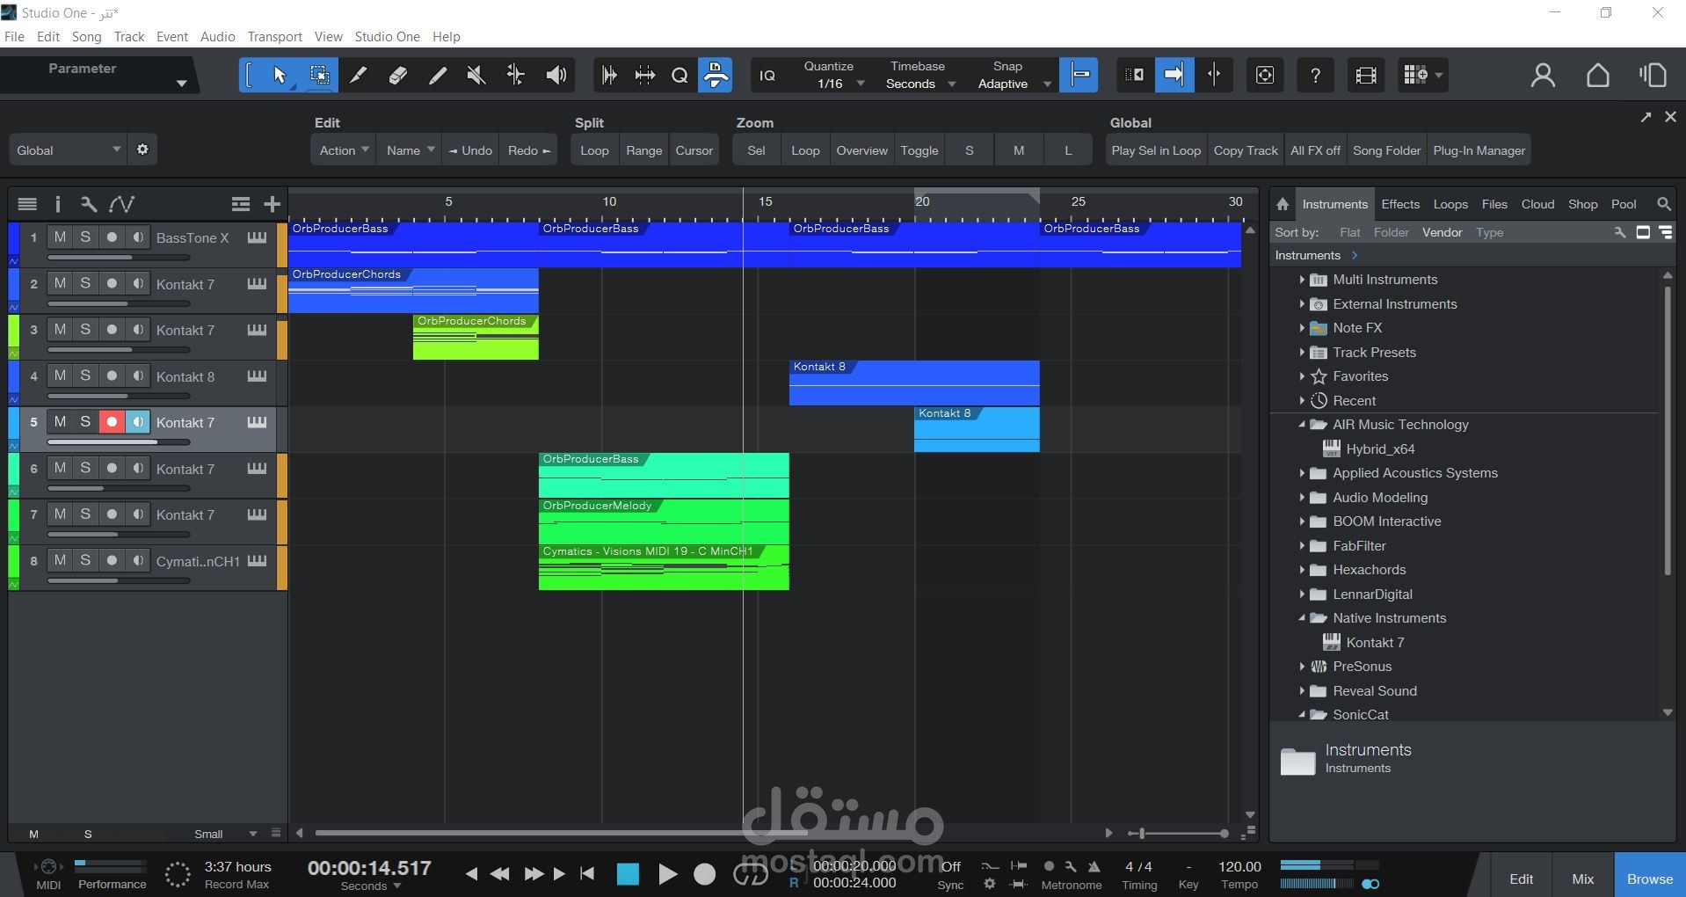Click the tempo value 120.00

click(x=1239, y=866)
